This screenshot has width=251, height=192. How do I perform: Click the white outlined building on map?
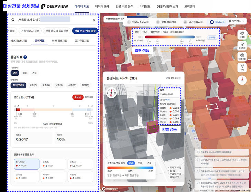pos(212,107)
